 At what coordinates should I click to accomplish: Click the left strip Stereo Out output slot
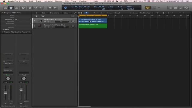(8, 70)
